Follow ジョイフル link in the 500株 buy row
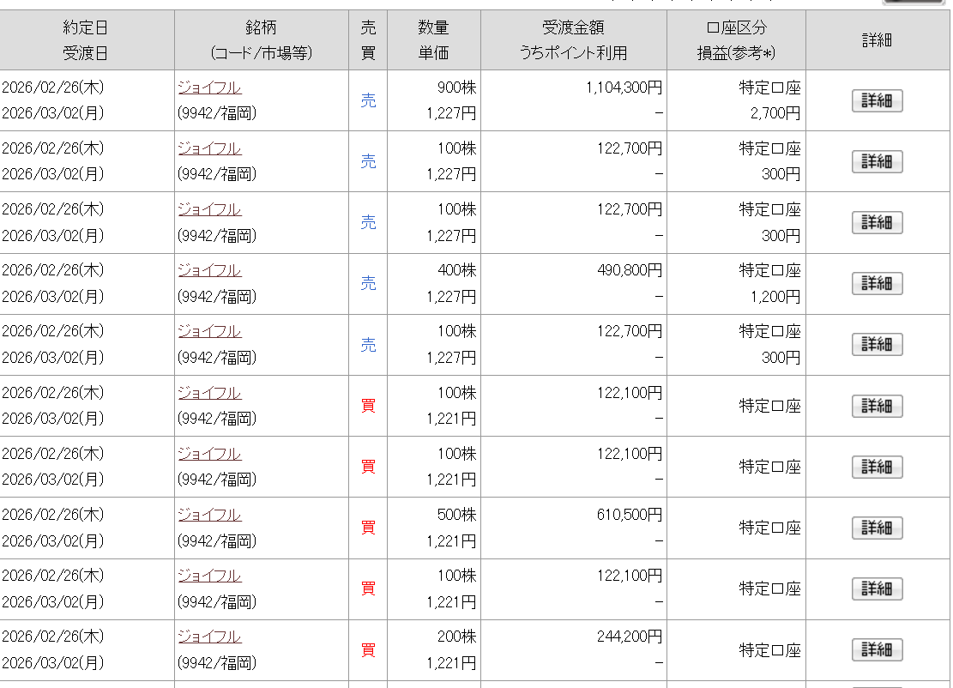The image size is (953, 688). pos(209,515)
